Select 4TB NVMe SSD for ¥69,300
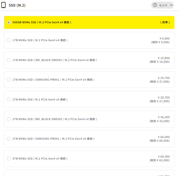The image size is (179, 176). [9, 158]
